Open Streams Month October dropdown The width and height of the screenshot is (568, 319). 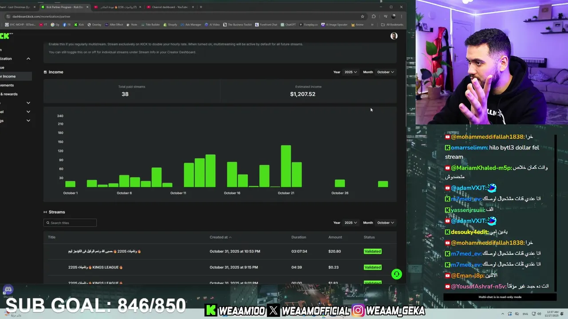(385, 222)
